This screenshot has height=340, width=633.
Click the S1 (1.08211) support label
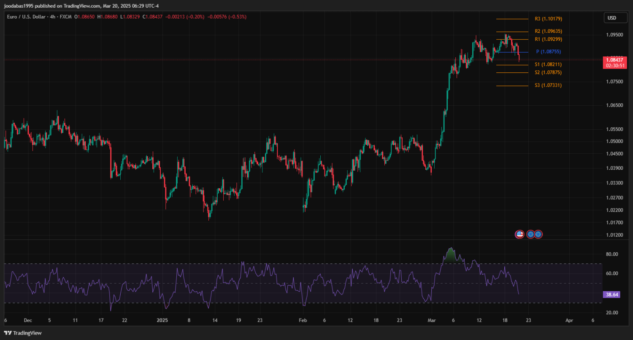point(548,64)
